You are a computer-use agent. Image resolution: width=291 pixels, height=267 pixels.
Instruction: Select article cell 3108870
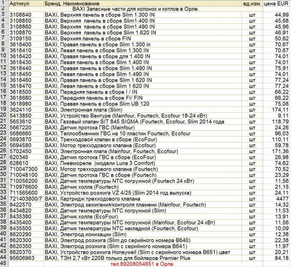(26, 32)
